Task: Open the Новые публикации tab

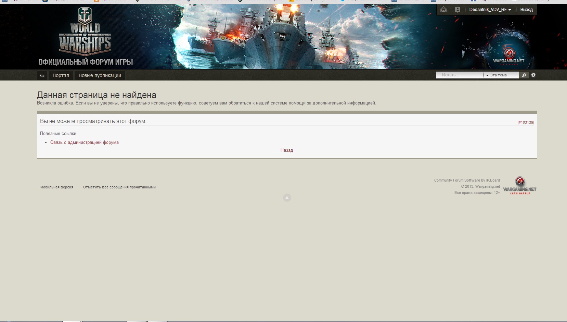Action: [x=100, y=75]
